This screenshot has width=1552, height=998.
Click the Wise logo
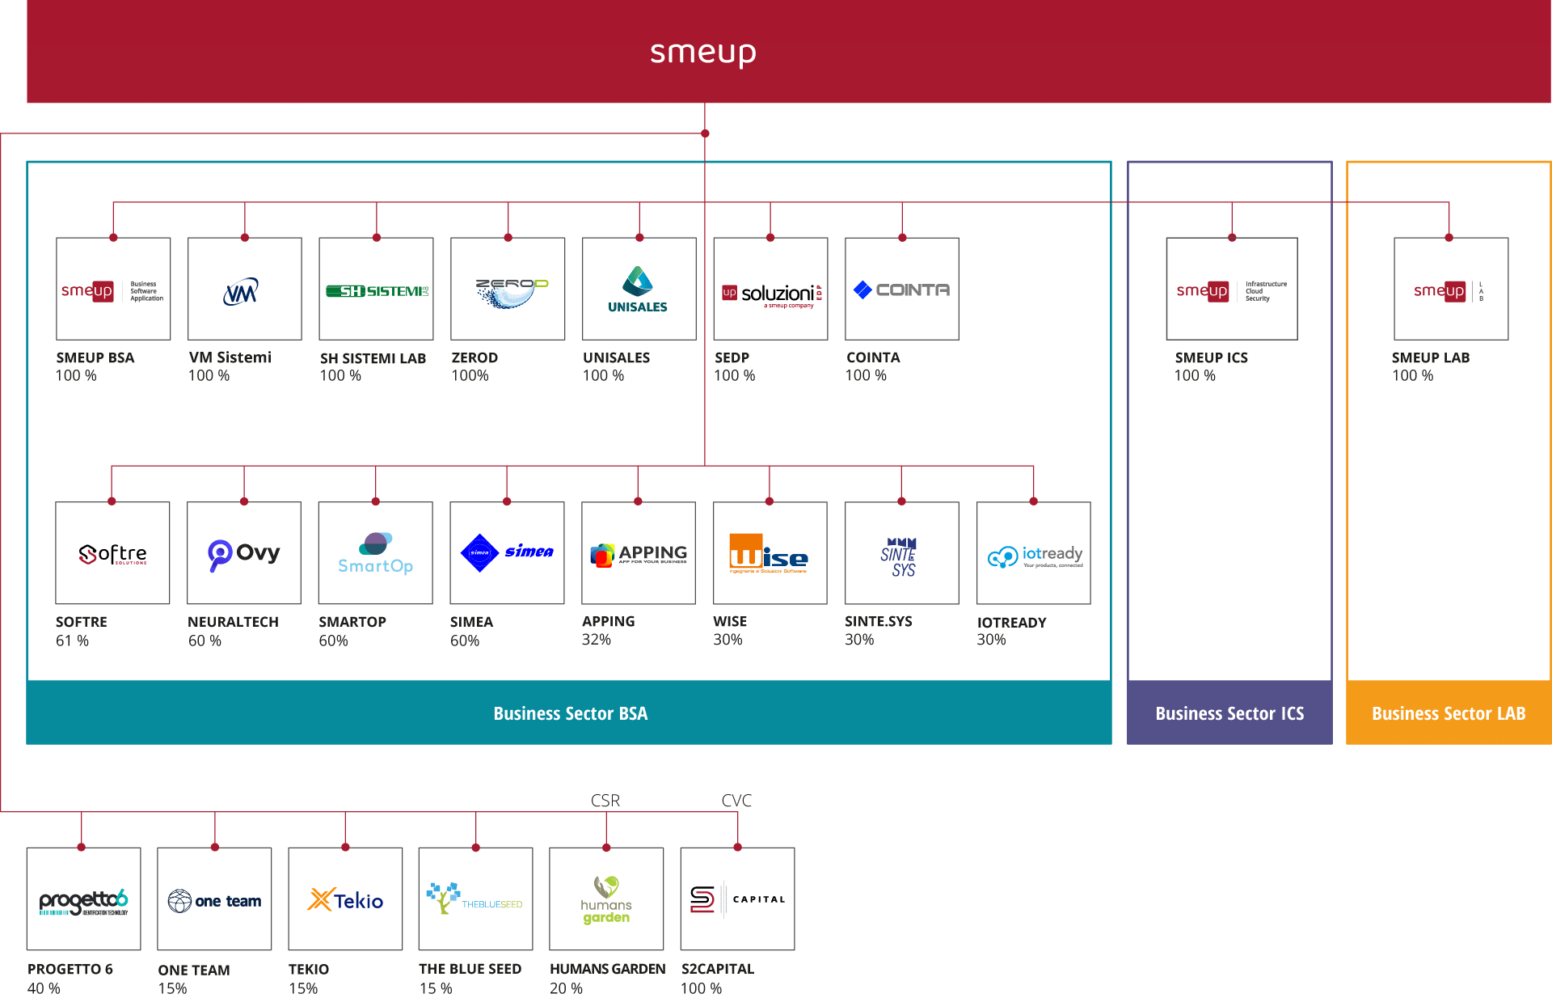click(x=770, y=553)
